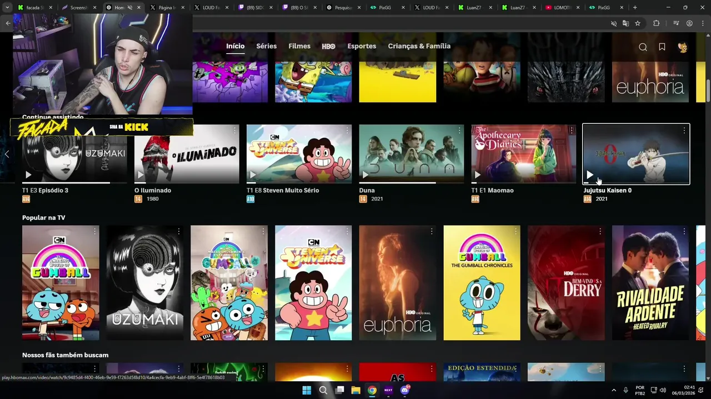Open File Explorer from taskbar
The image size is (711, 399).
(355, 390)
